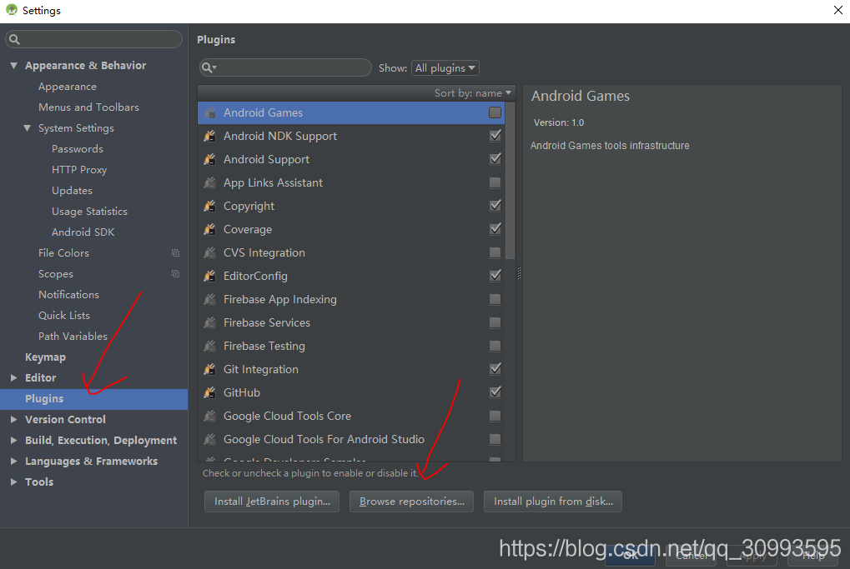This screenshot has width=850, height=569.
Task: Enable the App Links Assistant checkbox
Action: (495, 182)
